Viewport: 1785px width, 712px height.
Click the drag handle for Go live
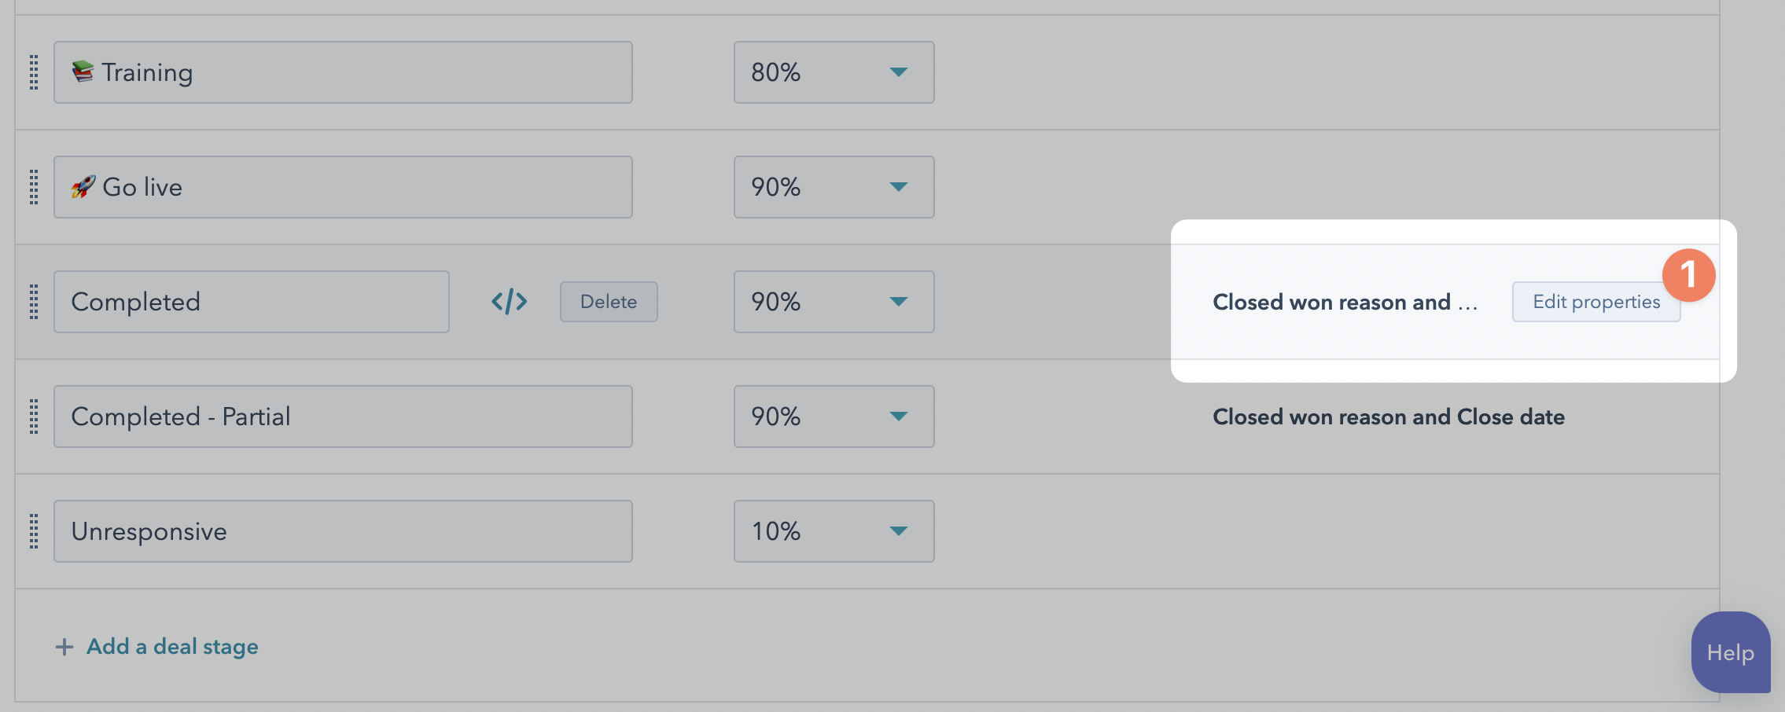[34, 187]
